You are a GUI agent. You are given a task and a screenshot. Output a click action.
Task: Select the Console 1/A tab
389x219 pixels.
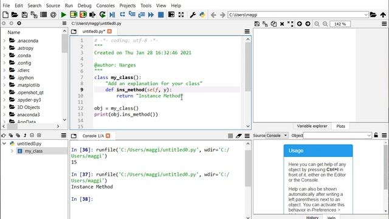coord(93,136)
